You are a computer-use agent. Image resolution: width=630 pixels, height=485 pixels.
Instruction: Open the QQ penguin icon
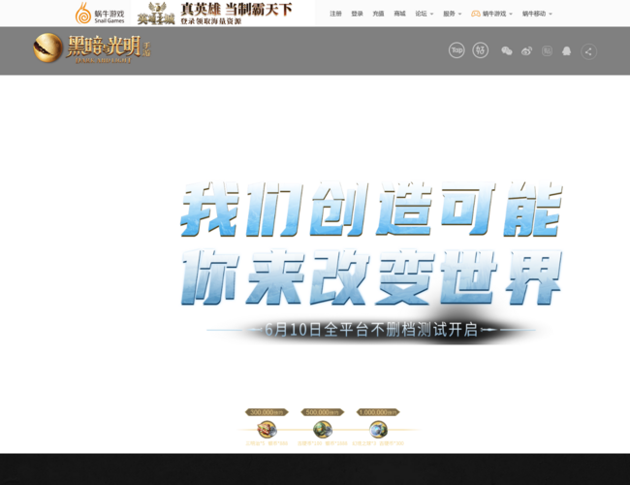[567, 50]
